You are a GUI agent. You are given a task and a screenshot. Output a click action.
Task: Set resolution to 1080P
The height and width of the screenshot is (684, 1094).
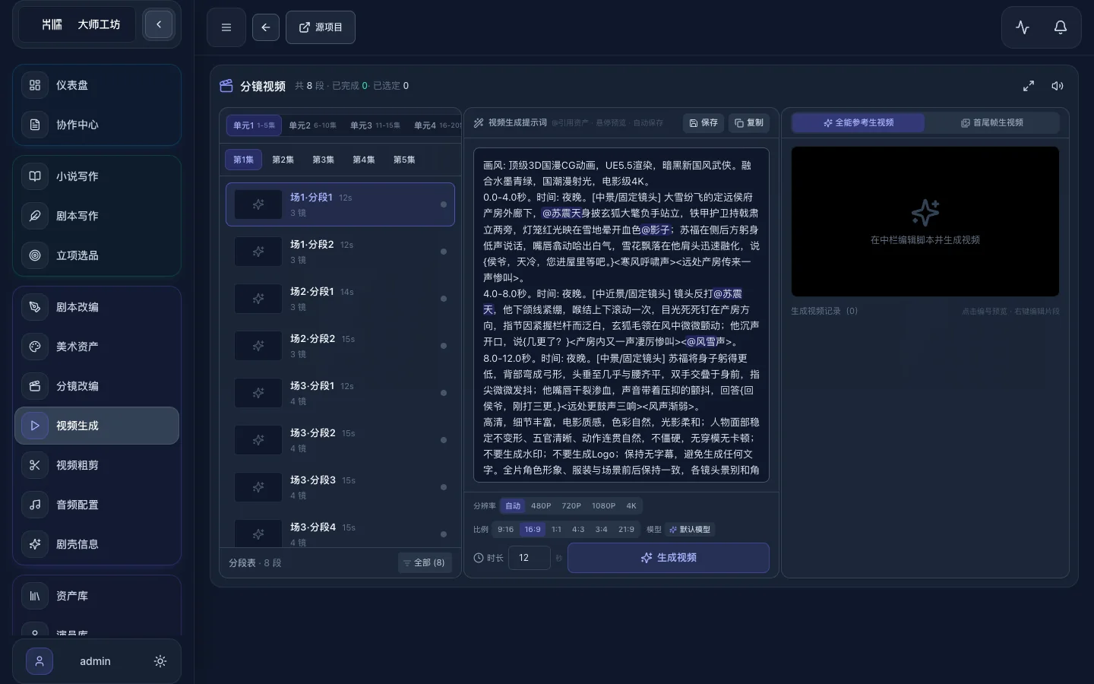point(603,506)
